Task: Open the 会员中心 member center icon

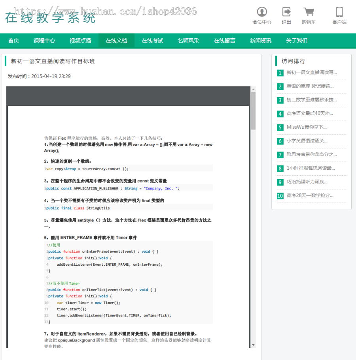Action: click(262, 15)
